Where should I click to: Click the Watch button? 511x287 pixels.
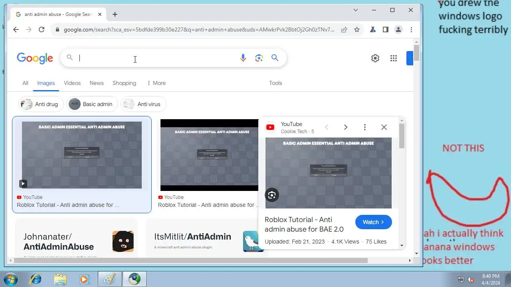click(x=374, y=222)
